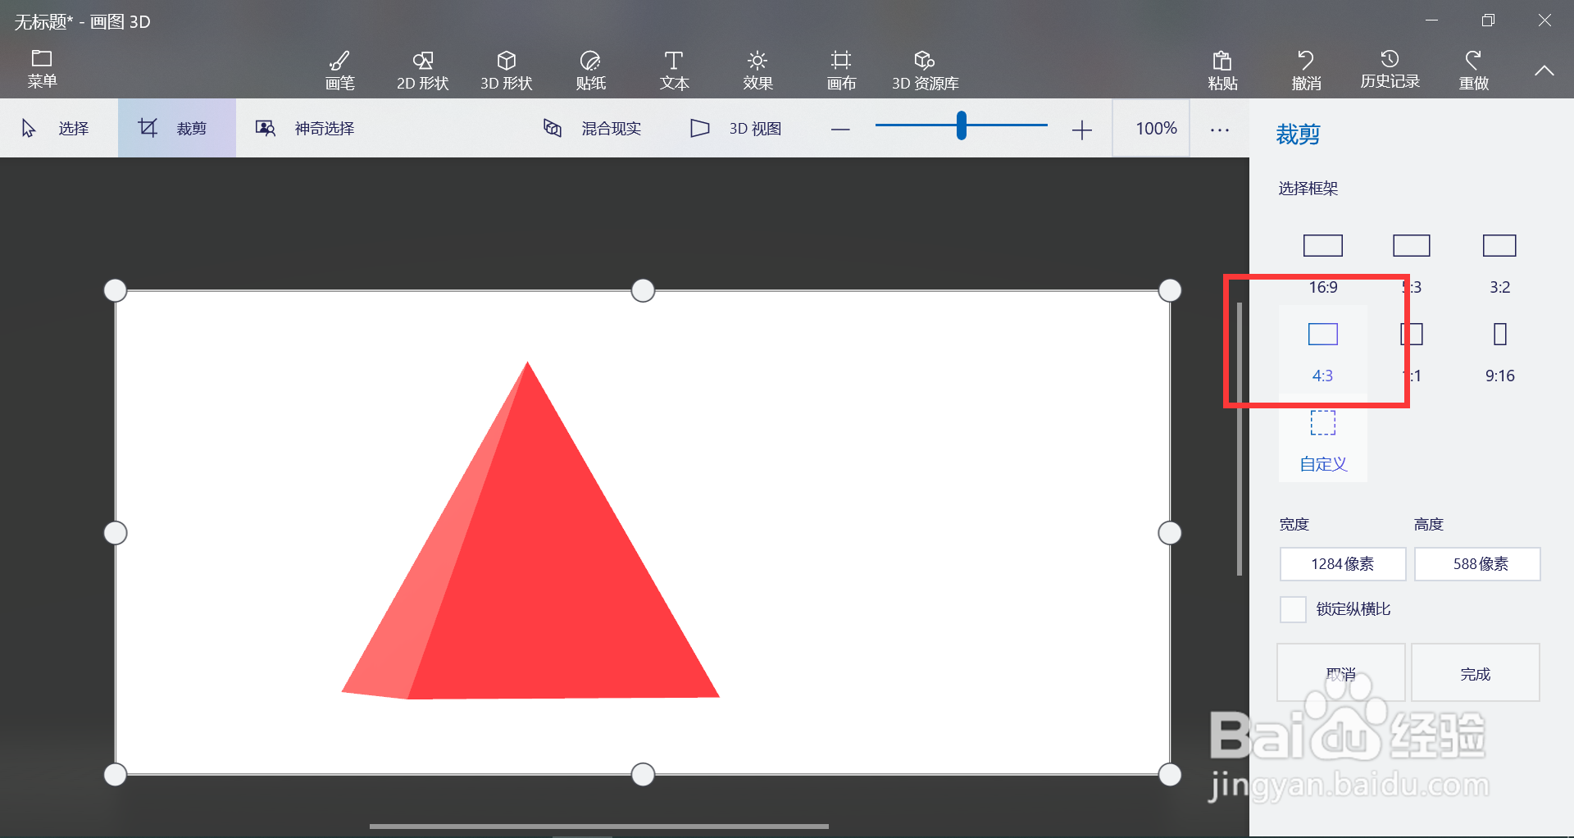Click the zoom out minus icon

pos(840,129)
